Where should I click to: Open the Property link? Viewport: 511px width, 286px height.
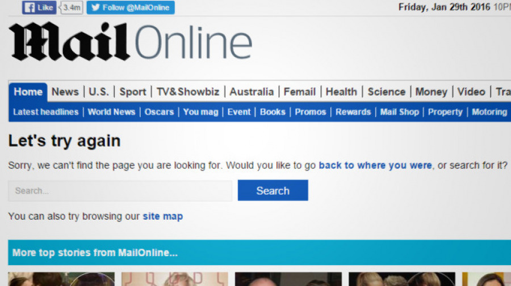[x=445, y=112]
